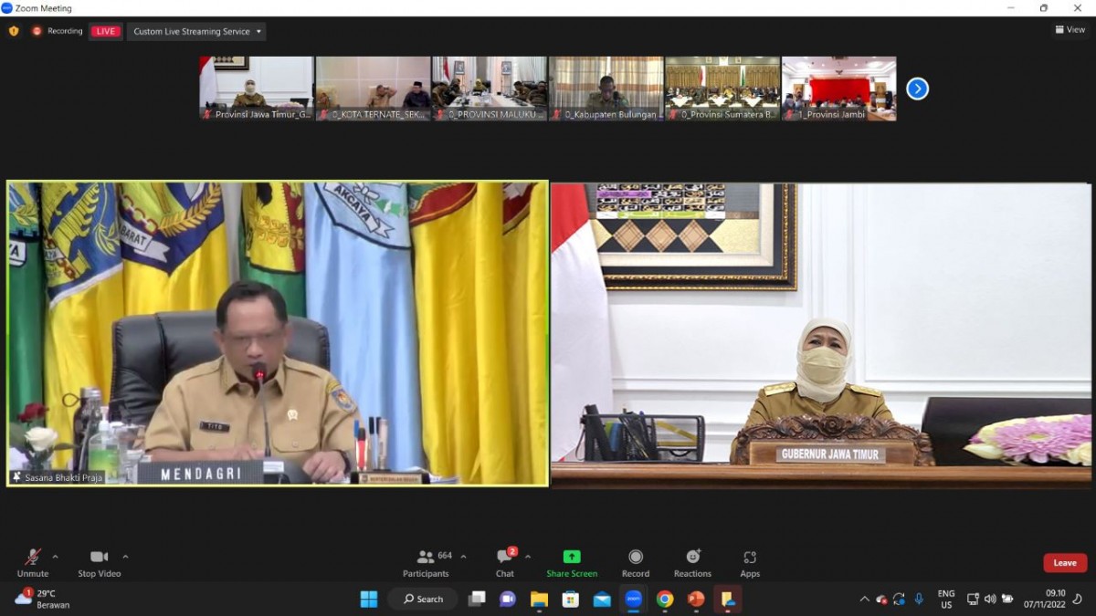Viewport: 1096px width, 616px height.
Task: Click the LIVE indicator badge
Action: [104, 30]
